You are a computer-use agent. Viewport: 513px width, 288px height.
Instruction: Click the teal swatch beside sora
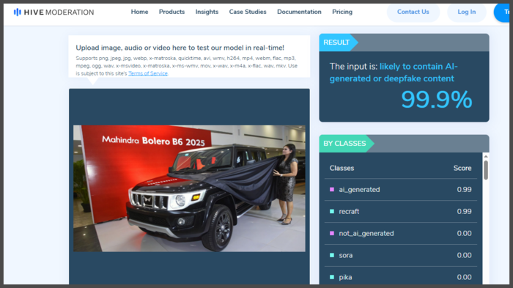(332, 255)
